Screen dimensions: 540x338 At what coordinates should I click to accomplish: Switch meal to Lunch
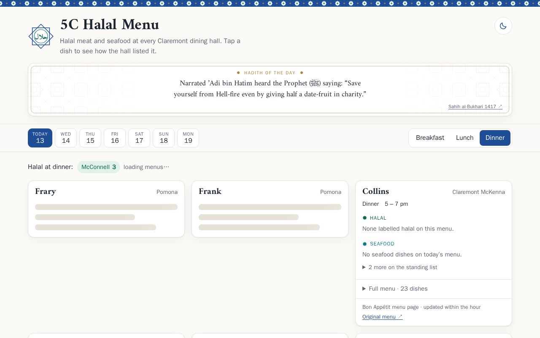coord(464,138)
